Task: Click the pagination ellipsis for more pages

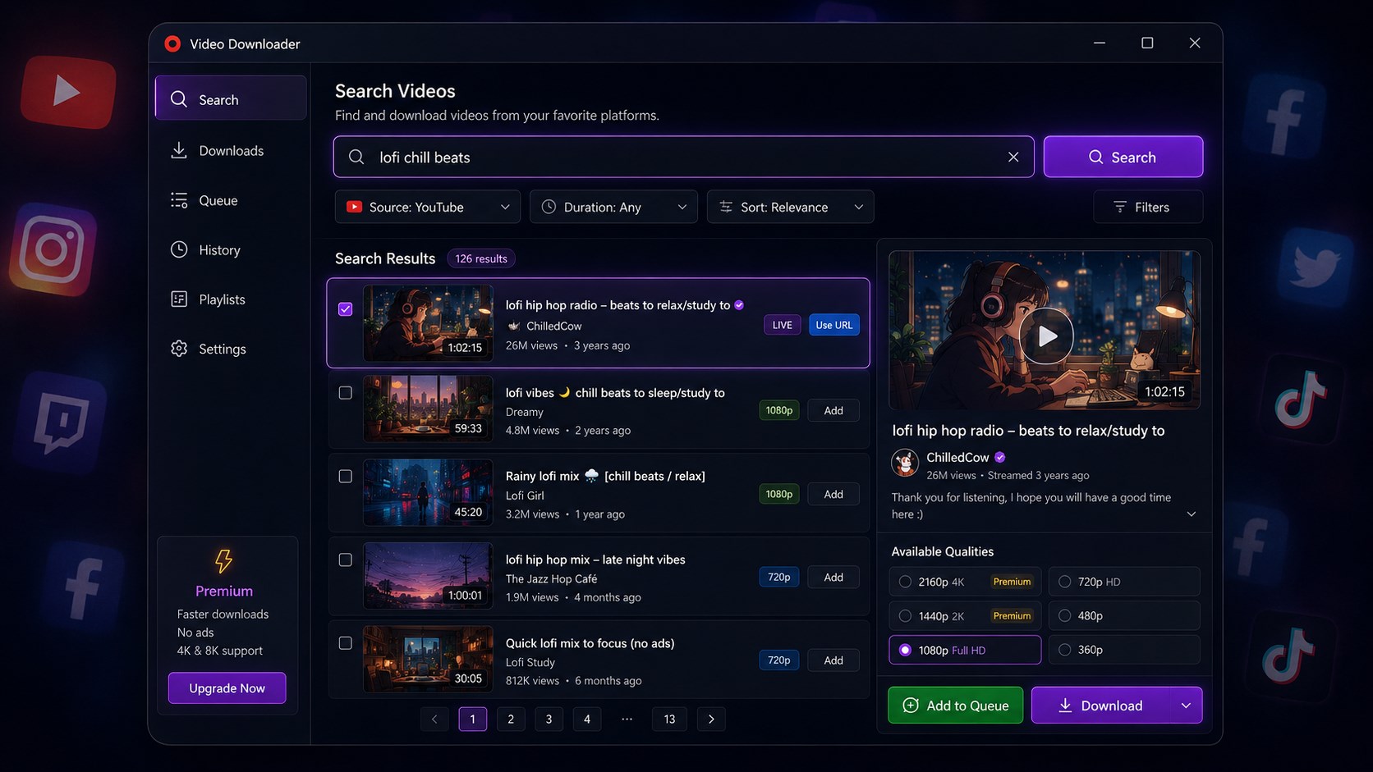Action: [627, 719]
